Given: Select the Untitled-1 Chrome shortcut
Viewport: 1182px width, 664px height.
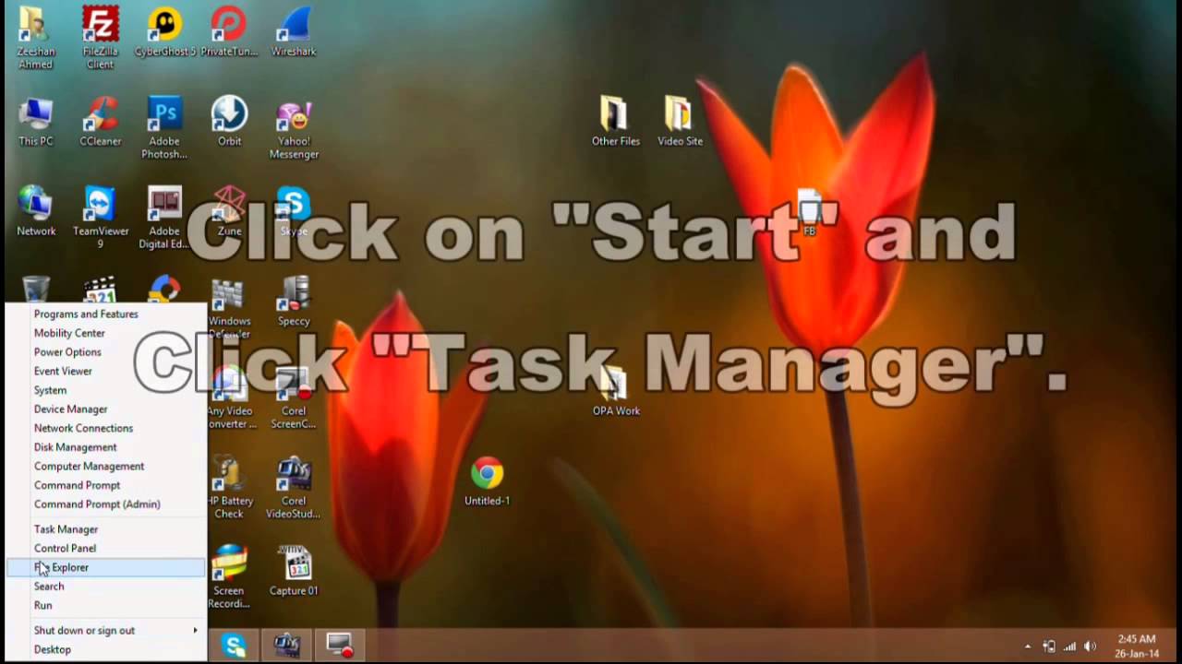Looking at the screenshot, I should [x=487, y=481].
